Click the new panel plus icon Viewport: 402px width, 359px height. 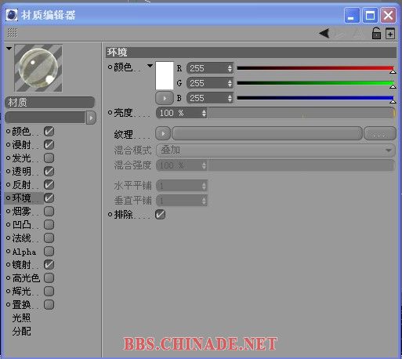[390, 33]
